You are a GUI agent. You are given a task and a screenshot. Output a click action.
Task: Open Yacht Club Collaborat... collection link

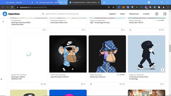tap(59, 75)
